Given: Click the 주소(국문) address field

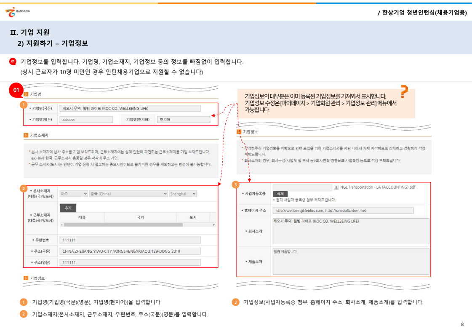Looking at the screenshot, I should (130, 251).
